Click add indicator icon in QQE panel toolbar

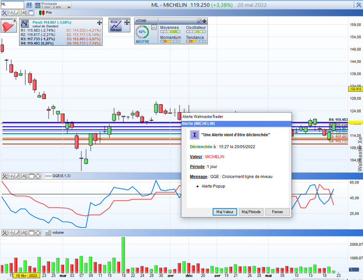click(x=11, y=176)
